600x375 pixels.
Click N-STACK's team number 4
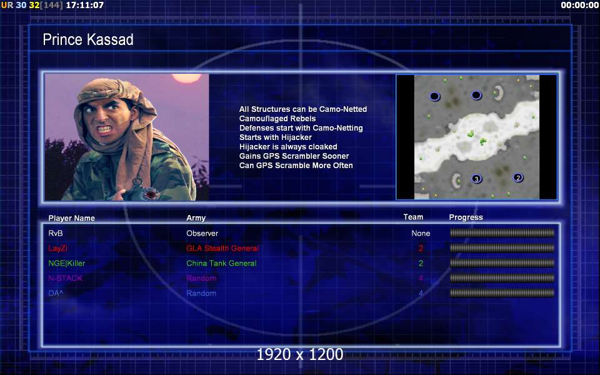(x=421, y=278)
